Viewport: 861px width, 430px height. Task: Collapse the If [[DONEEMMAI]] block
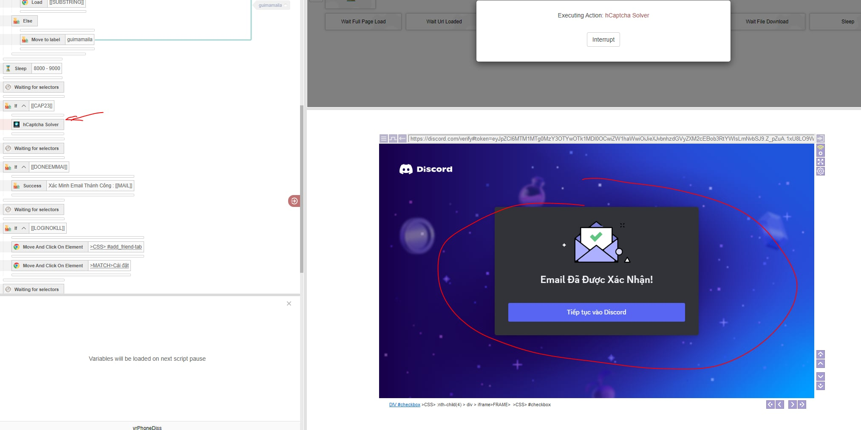click(24, 167)
